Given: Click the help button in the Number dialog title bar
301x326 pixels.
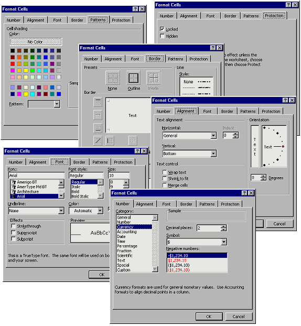Looking at the screenshot, I should point(244,193).
